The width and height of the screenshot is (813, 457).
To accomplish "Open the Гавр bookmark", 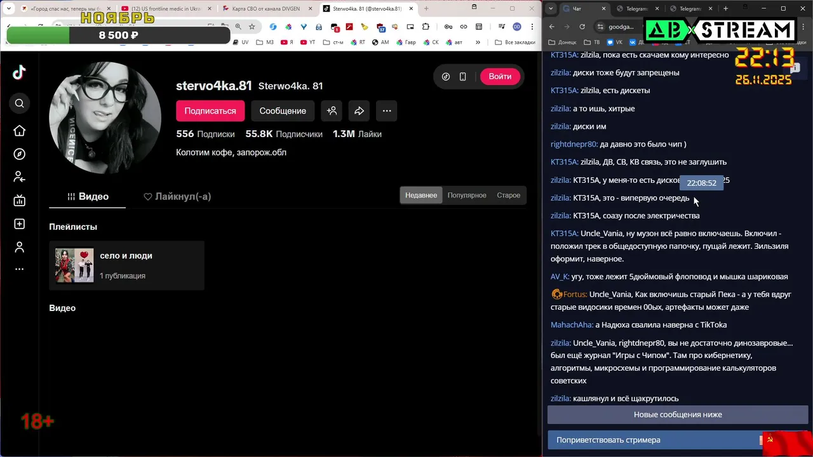I will click(405, 43).
